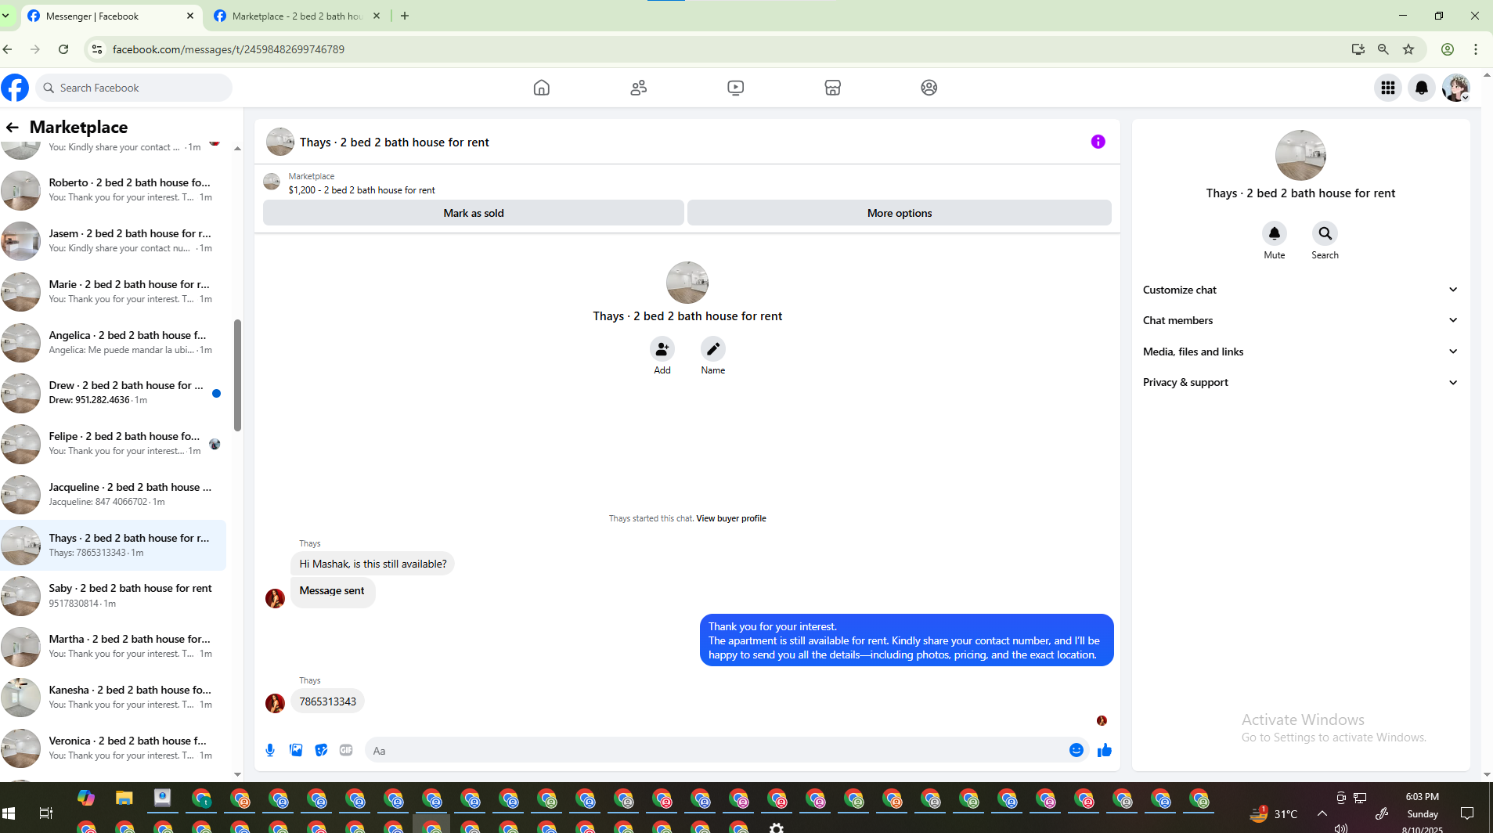The width and height of the screenshot is (1493, 833).
Task: Attach a photo file icon
Action: [296, 750]
